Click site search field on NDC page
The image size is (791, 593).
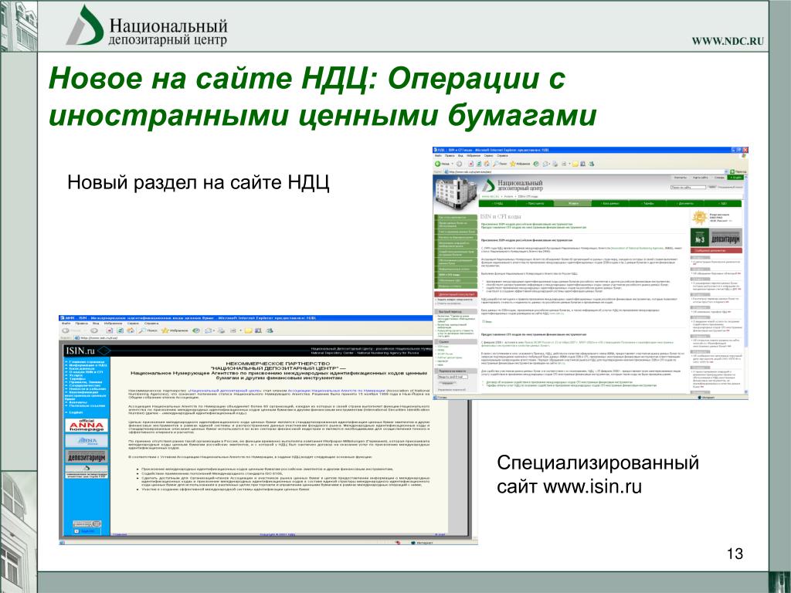[688, 187]
